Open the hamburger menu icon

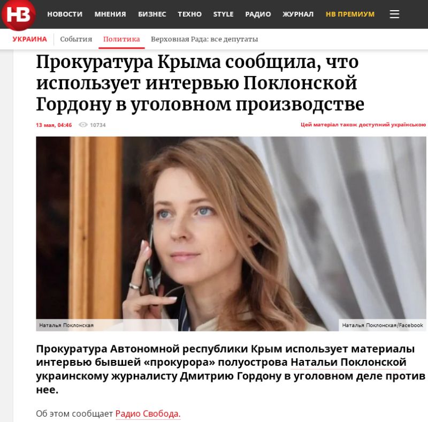click(x=394, y=14)
